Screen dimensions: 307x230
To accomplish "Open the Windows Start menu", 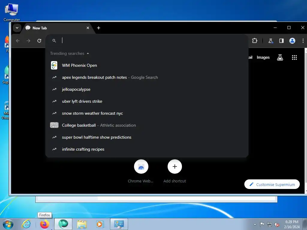I will pyautogui.click(x=8, y=224).
